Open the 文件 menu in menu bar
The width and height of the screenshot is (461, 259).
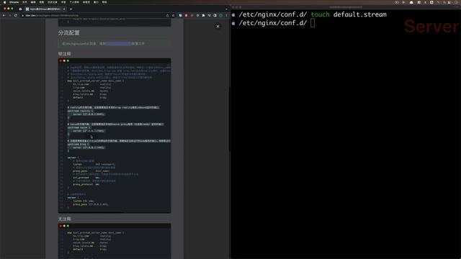point(24,2)
